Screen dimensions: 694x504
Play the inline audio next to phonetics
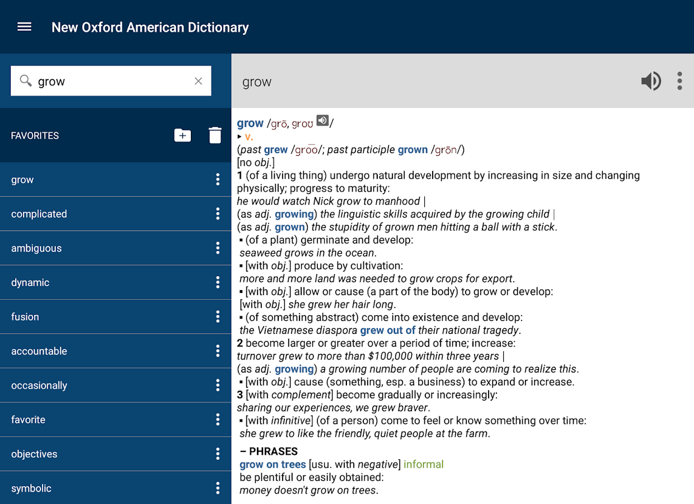(322, 120)
